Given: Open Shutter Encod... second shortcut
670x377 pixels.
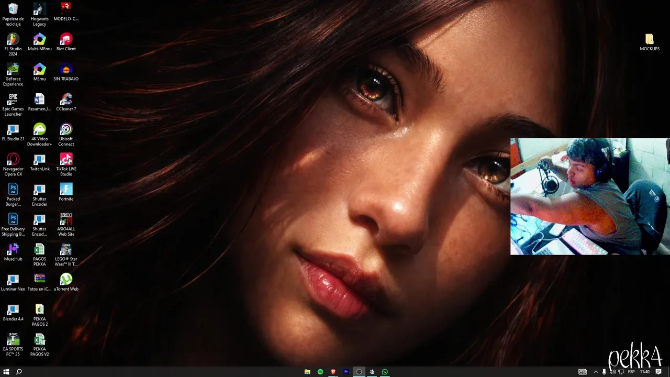Looking at the screenshot, I should pyautogui.click(x=39, y=225).
